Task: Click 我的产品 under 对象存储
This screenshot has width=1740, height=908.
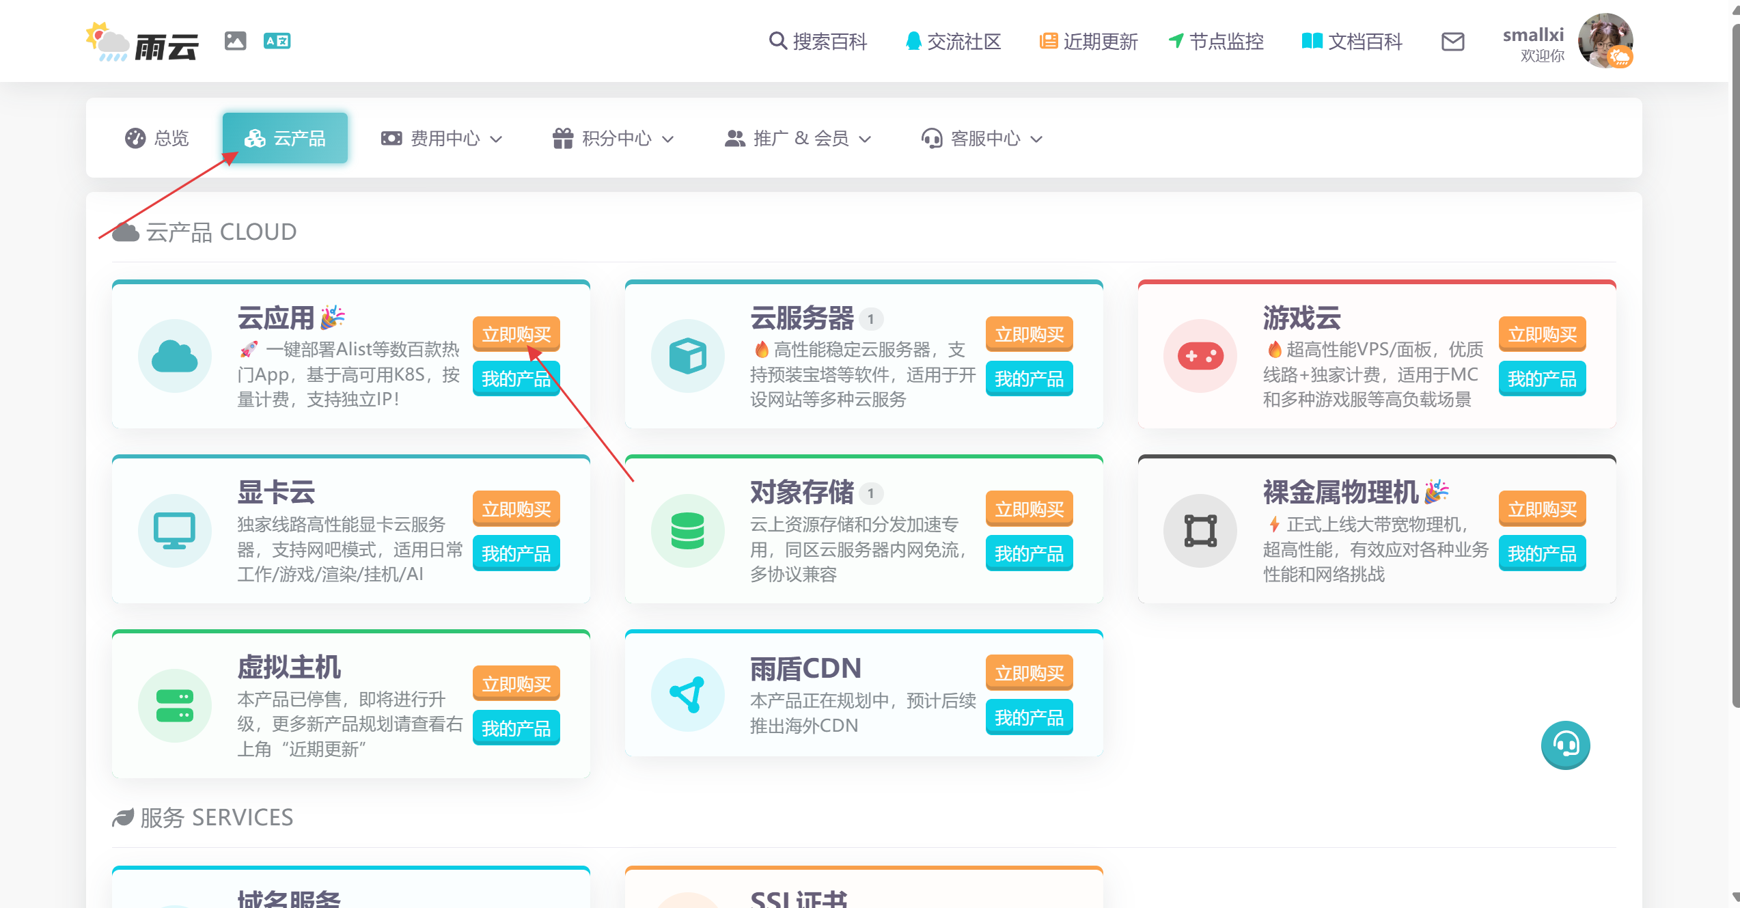Action: pos(1029,553)
